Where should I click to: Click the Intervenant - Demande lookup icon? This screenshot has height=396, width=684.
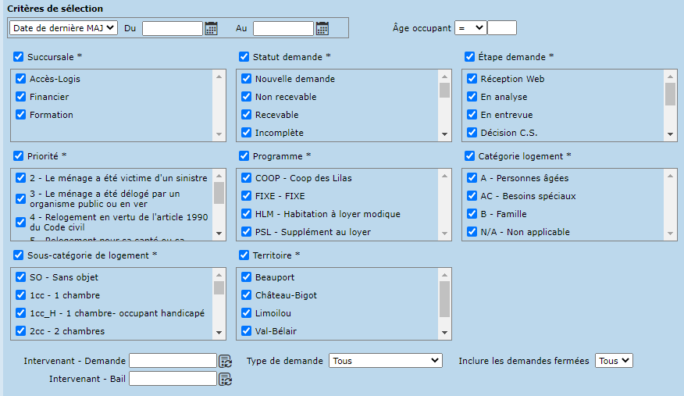tap(225, 361)
